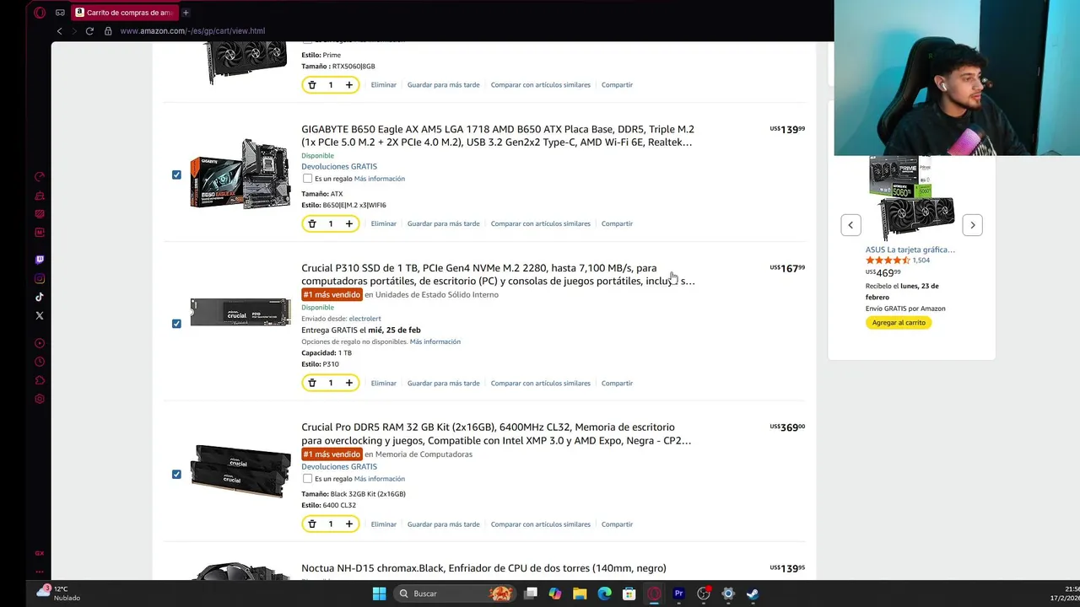The image size is (1080, 607).
Task: Click the address bar URL
Action: [192, 31]
